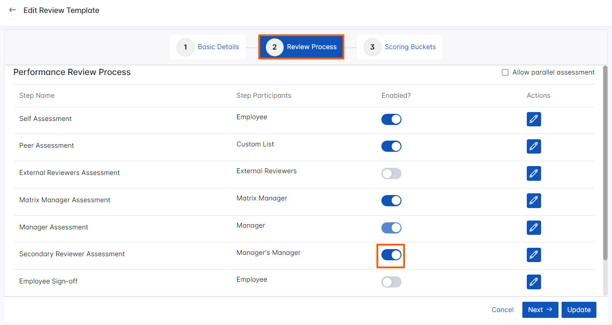
Task: Click Next to advance to Scoring Buckets
Action: (x=540, y=309)
